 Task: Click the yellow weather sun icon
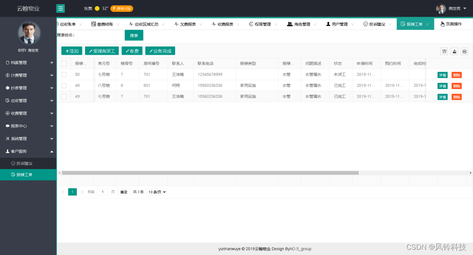point(97,8)
